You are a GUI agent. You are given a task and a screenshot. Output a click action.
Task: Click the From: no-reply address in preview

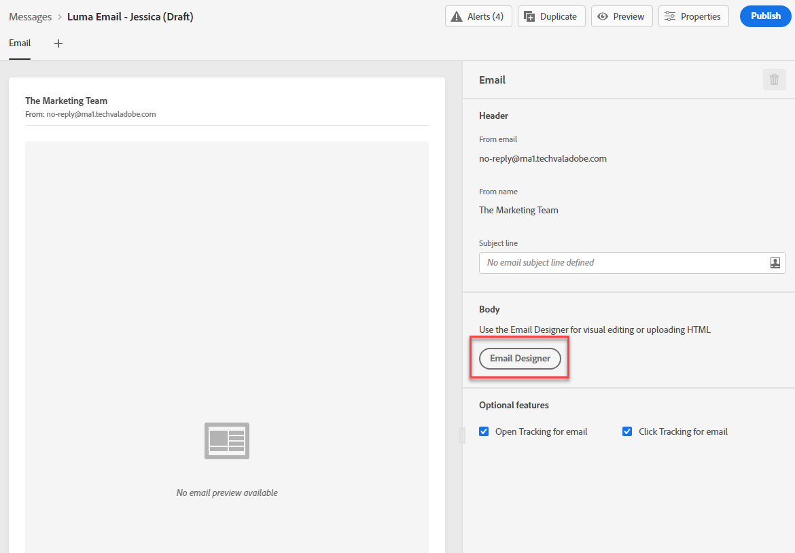91,114
